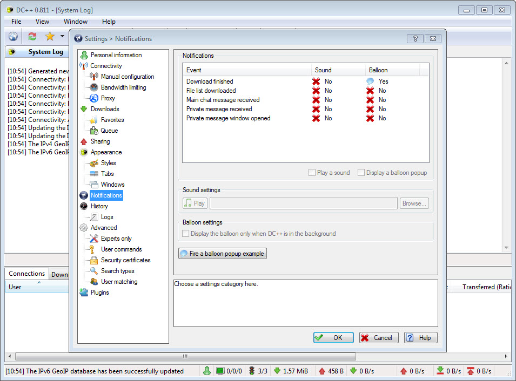Fire a balloon popup example
This screenshot has width=516, height=381.
(x=223, y=254)
